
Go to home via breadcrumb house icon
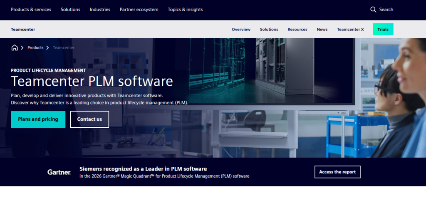click(15, 47)
